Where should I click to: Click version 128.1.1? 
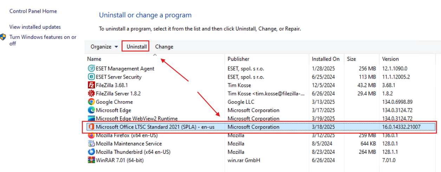tap(389, 152)
